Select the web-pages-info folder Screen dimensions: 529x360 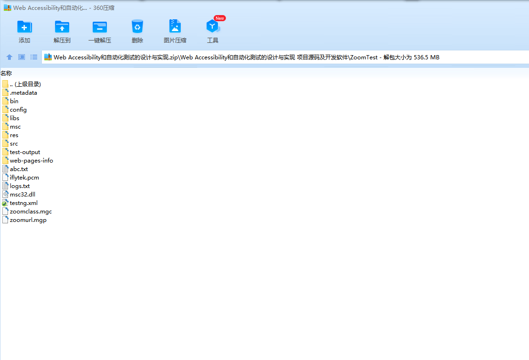(x=28, y=160)
